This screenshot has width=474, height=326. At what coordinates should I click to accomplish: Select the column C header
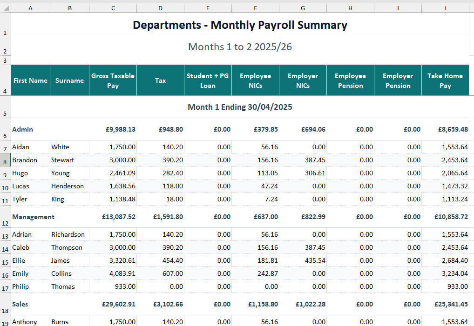[x=113, y=8]
